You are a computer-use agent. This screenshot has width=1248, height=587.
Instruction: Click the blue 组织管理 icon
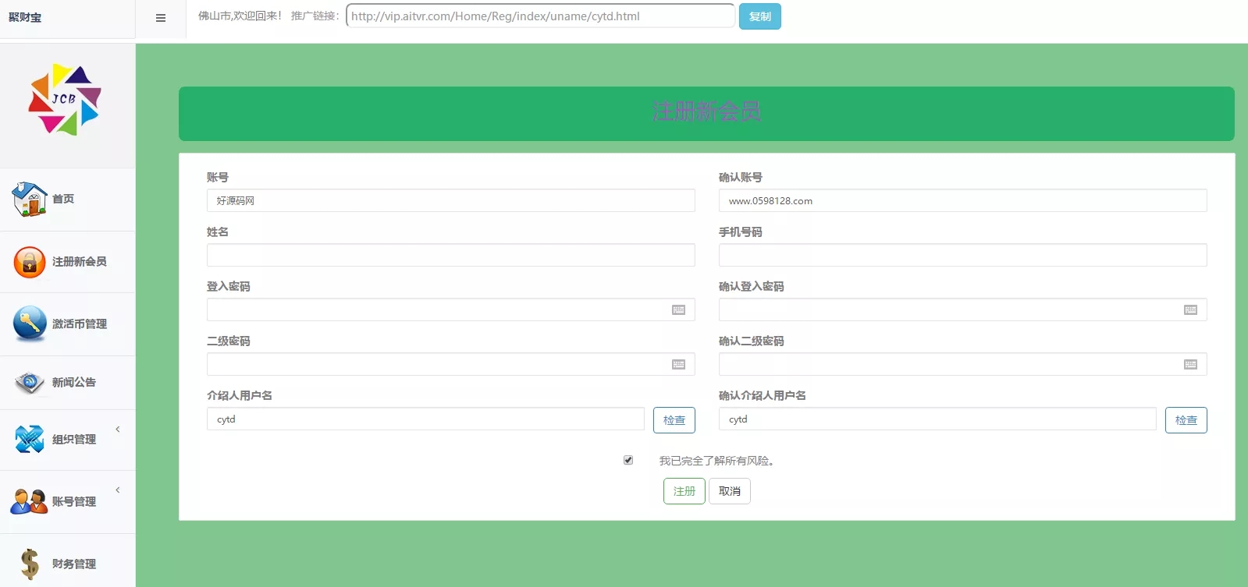pyautogui.click(x=30, y=440)
